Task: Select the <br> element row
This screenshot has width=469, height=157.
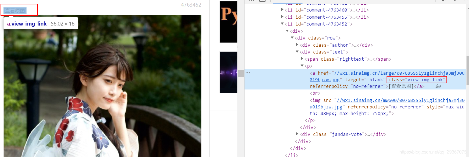Action: pyautogui.click(x=315, y=93)
